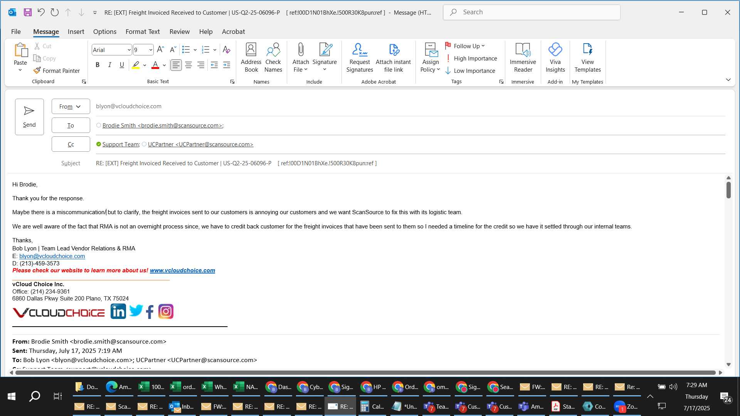Attach instant file link

click(x=394, y=57)
